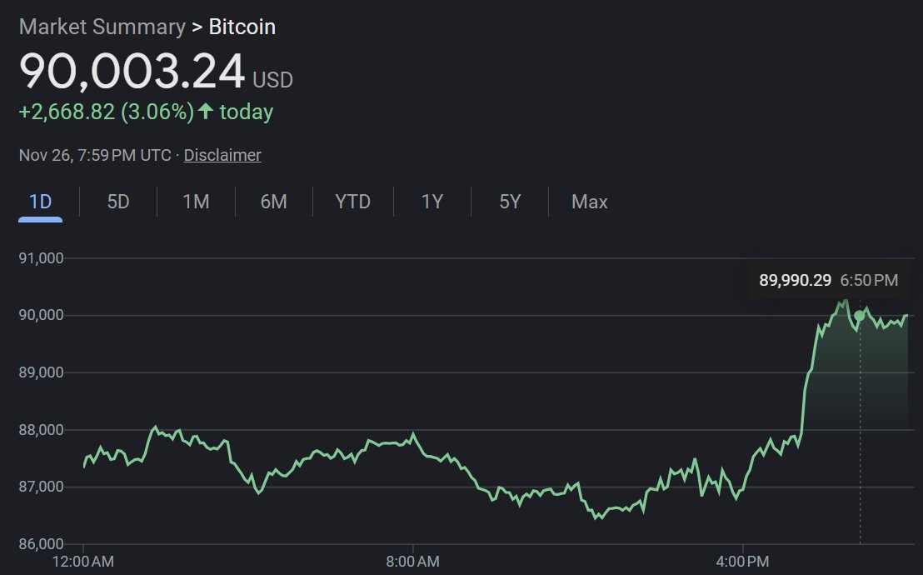View the YTD chart
Screen dimensions: 923x575
tap(352, 202)
